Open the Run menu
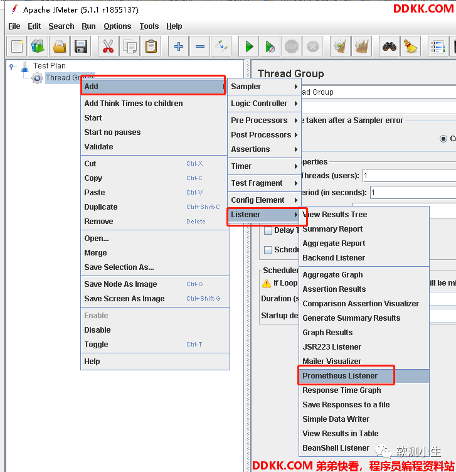Viewport: 456px width, 472px height. coord(88,26)
